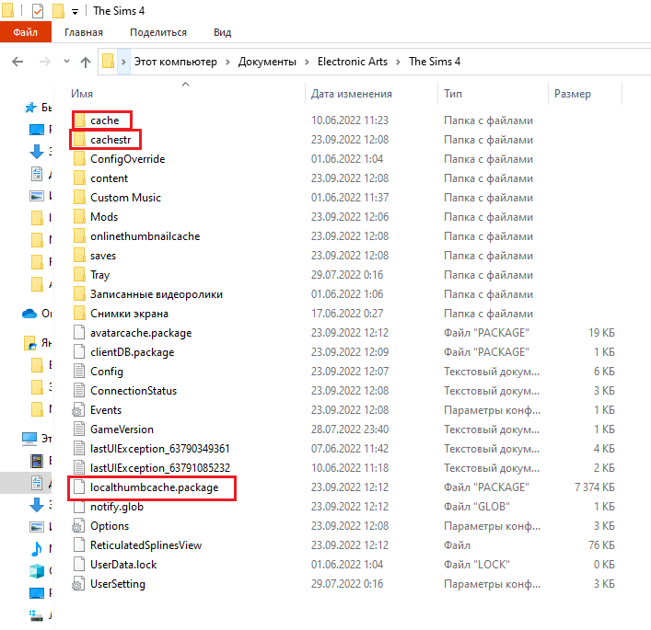
Task: Click the Файл "GLOB" type cell
Action: tap(477, 507)
